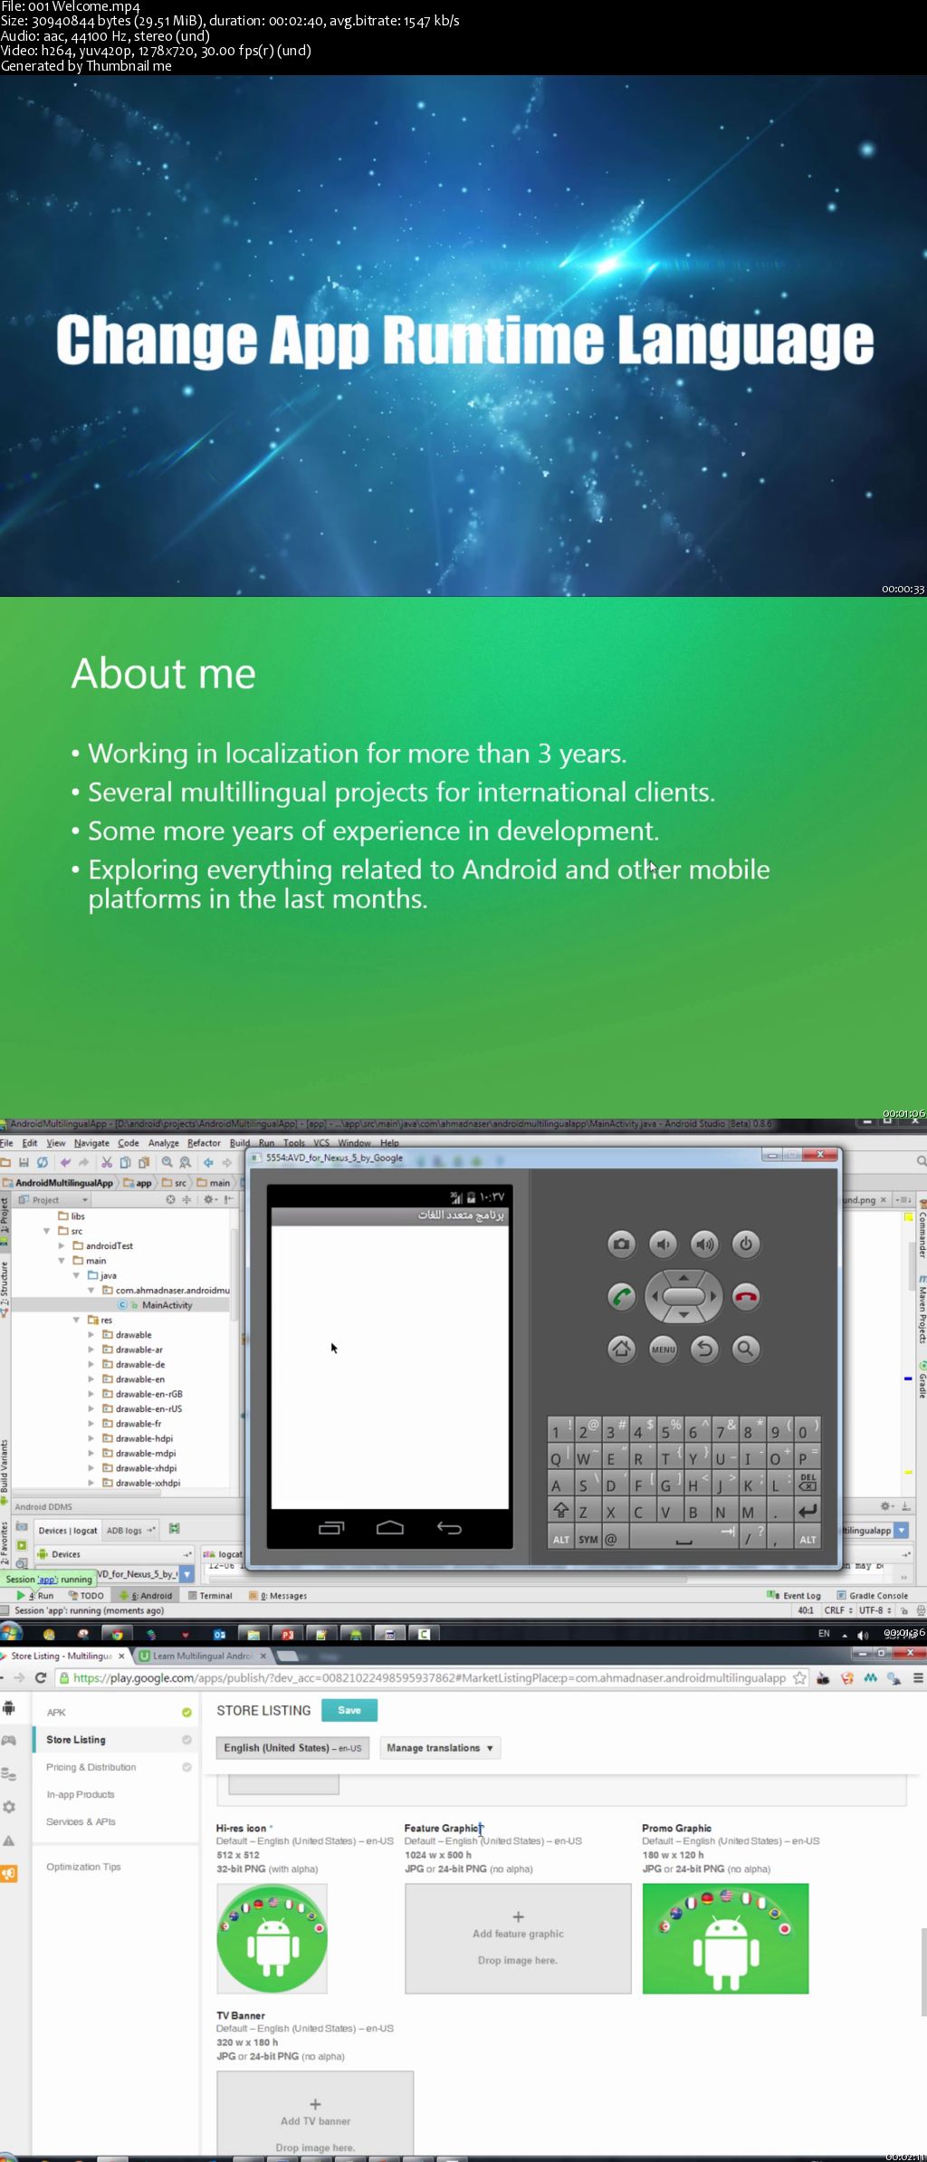Open Pricing & Distribution section
The width and height of the screenshot is (927, 2162).
91,1767
